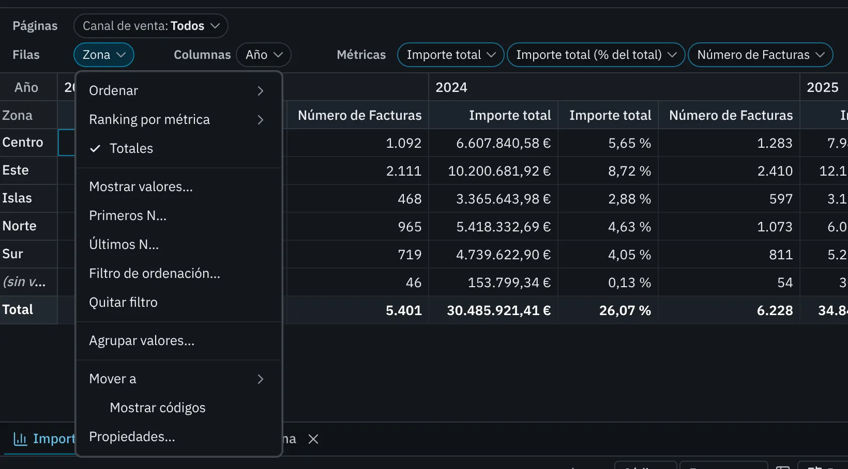Click the 2024 year column header
The width and height of the screenshot is (848, 469).
(x=614, y=87)
